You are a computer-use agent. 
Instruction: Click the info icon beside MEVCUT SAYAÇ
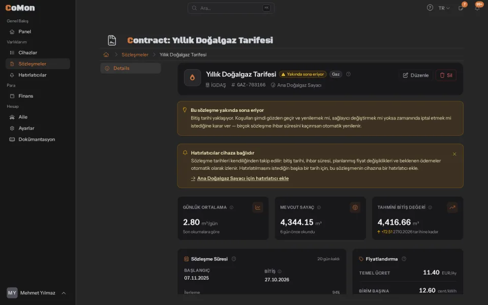tap(319, 207)
